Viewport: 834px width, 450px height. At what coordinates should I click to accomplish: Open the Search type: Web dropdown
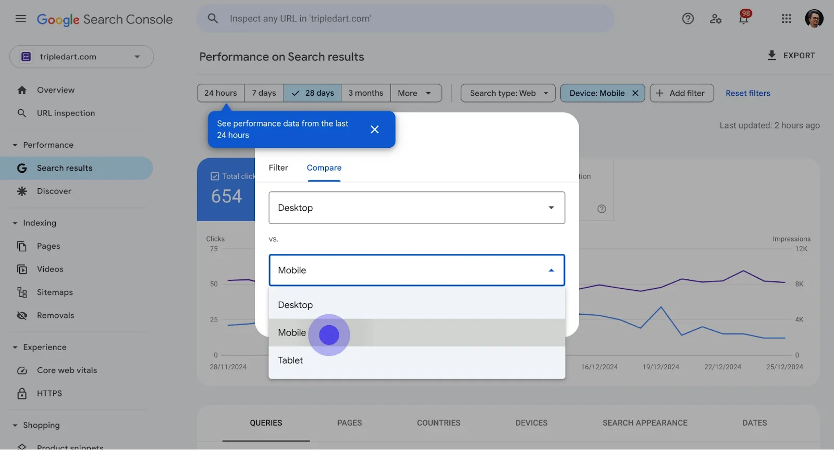pos(508,93)
